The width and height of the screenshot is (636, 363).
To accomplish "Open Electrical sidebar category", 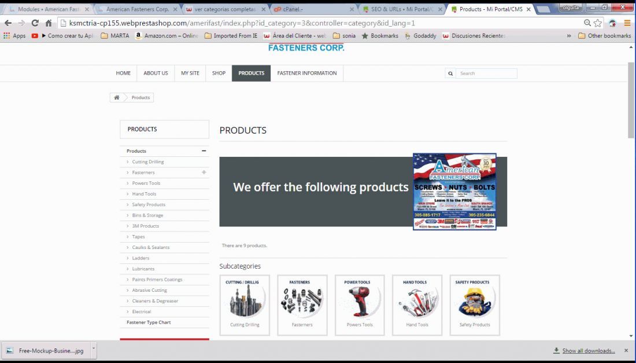I will [x=141, y=311].
